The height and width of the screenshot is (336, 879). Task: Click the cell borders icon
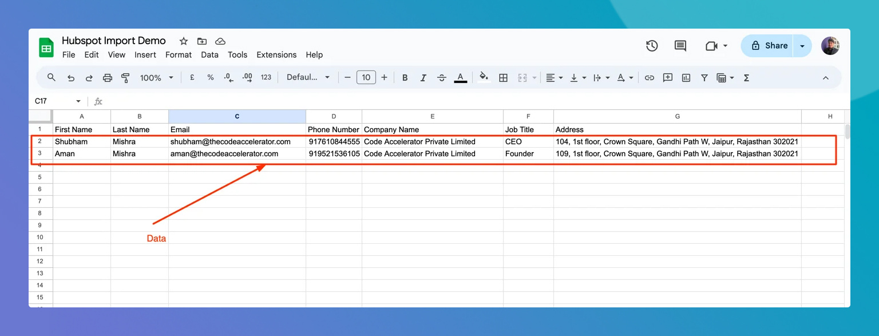pos(503,78)
